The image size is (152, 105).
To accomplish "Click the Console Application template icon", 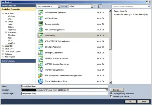I will click(x=41, y=24).
